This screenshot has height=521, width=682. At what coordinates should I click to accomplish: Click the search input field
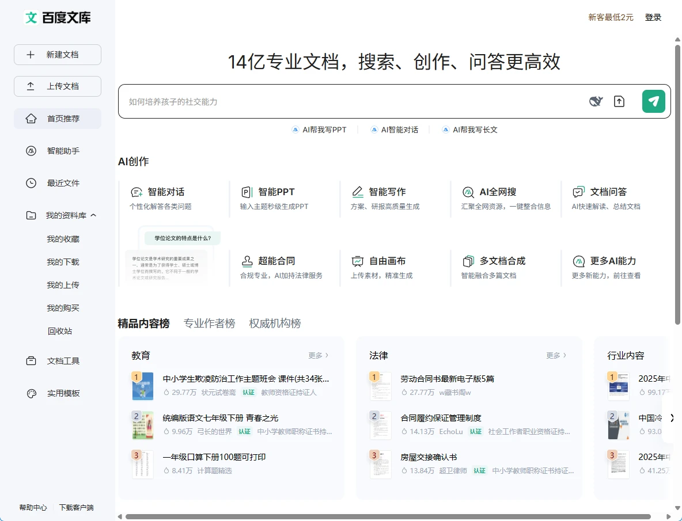346,101
